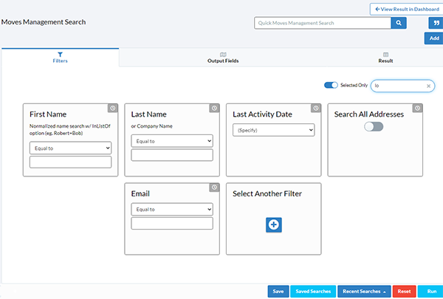Toggle the Selected Only switch
443x299 pixels.
pos(331,85)
